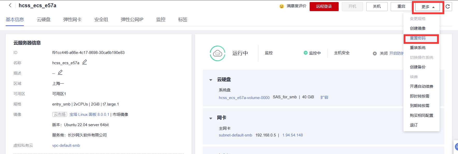Open the 云硬盘 tab
Viewport: 458px width, 154px height.
[43, 20]
